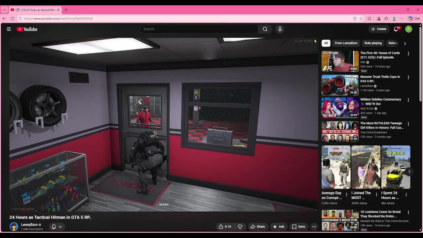Open Copilot Chat in browser toolbar
The height and width of the screenshot is (238, 423).
(x=414, y=19)
